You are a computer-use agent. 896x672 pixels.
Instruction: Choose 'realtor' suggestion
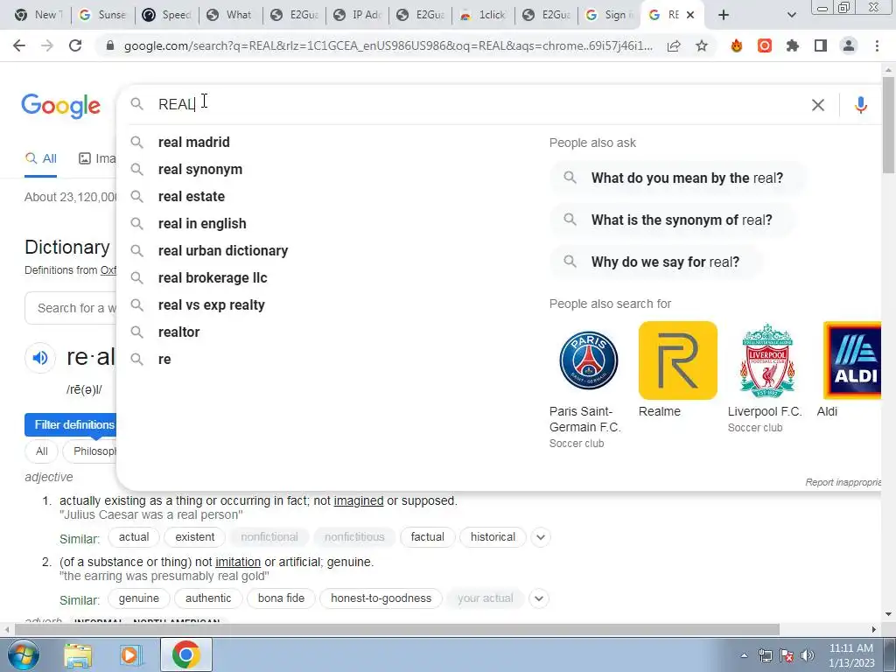178,332
